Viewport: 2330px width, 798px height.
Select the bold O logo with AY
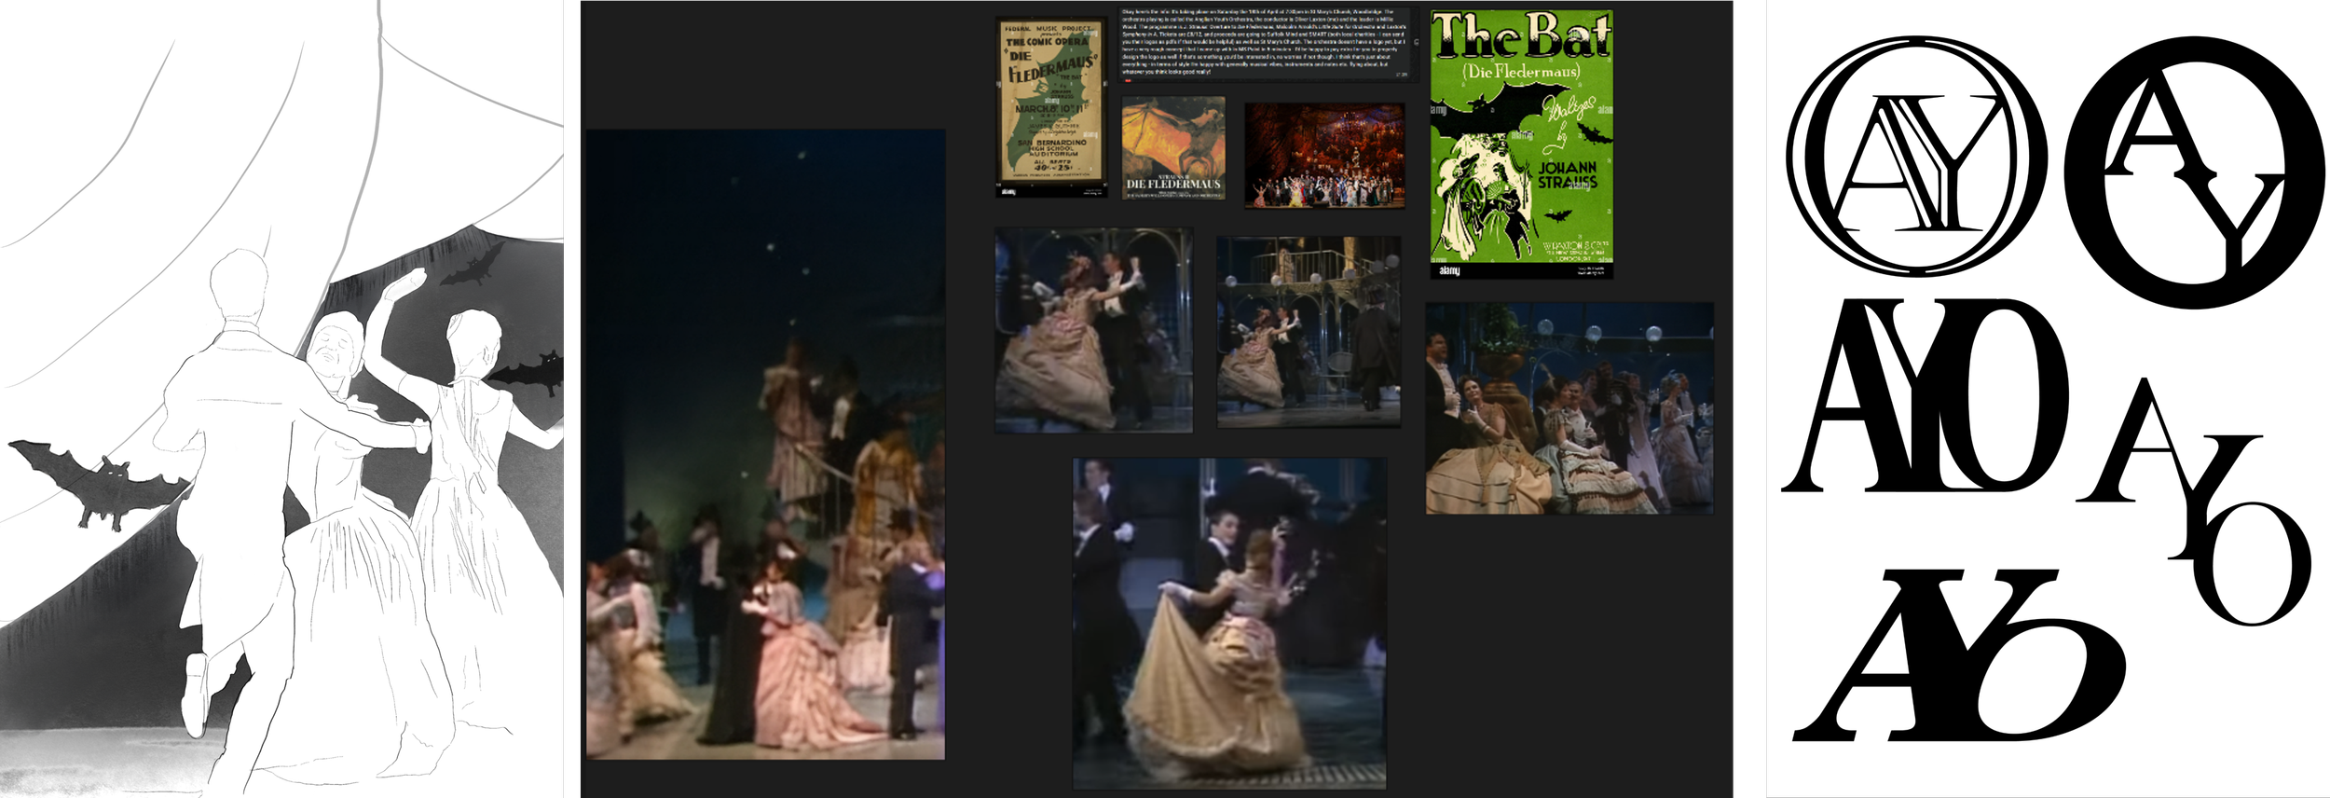[2194, 172]
